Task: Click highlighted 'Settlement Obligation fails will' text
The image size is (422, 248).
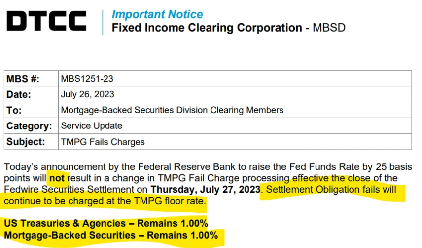Action: coord(331,190)
